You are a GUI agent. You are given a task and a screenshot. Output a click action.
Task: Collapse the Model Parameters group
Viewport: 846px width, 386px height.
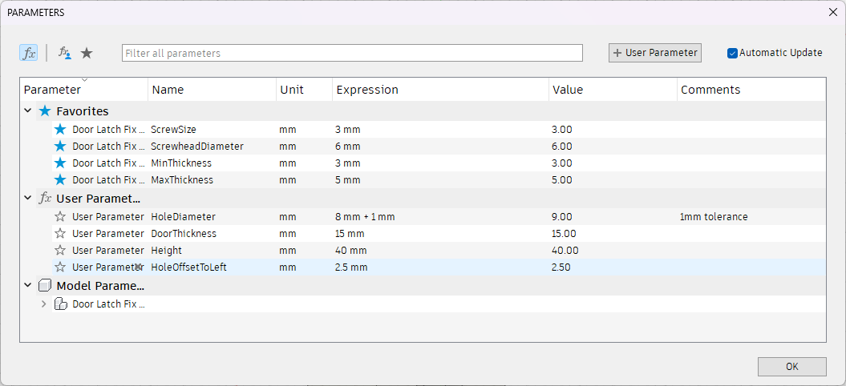(28, 286)
